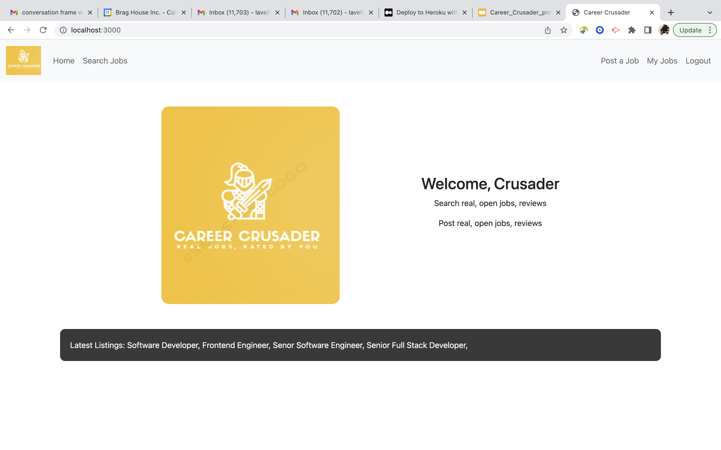The width and height of the screenshot is (721, 450).
Task: Open the Chrome profile avatar
Action: point(663,30)
